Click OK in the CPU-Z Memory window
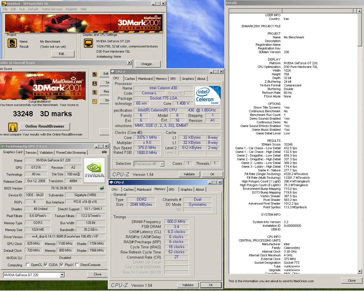Screen dimensions: 364x291 pyautogui.click(x=211, y=285)
